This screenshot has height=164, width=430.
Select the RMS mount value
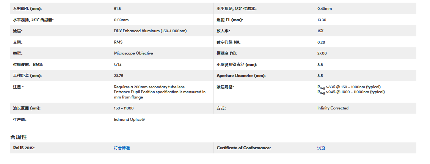[x=118, y=42]
